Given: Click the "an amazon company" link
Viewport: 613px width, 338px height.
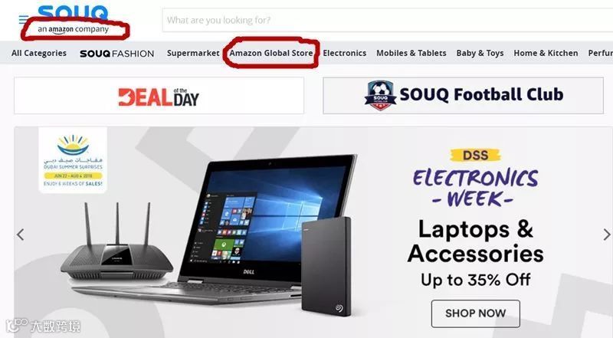Looking at the screenshot, I should pyautogui.click(x=73, y=29).
